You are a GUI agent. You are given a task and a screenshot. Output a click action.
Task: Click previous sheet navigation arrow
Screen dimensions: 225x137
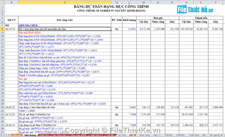click(x=4, y=135)
